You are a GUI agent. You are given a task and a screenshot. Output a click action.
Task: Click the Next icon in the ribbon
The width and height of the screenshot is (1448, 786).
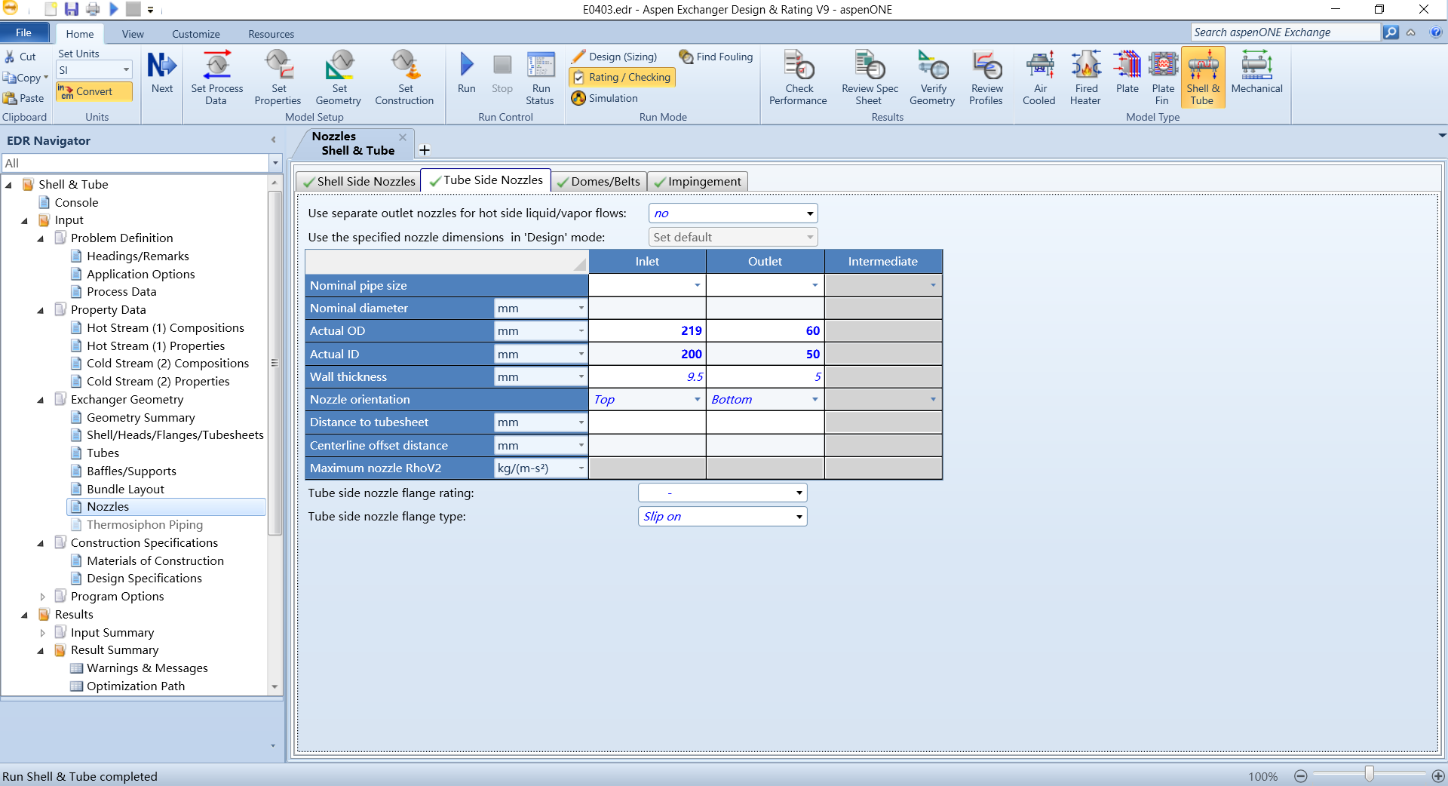coord(161,73)
